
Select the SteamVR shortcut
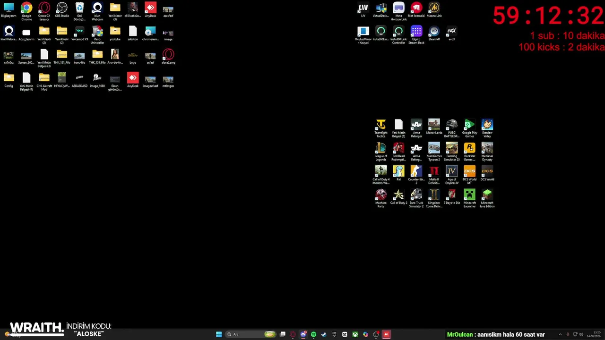pos(434,34)
